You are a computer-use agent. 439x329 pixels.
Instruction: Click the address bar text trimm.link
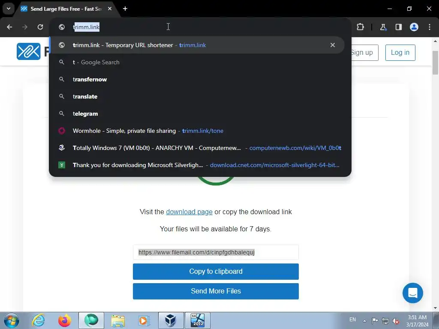click(x=86, y=27)
